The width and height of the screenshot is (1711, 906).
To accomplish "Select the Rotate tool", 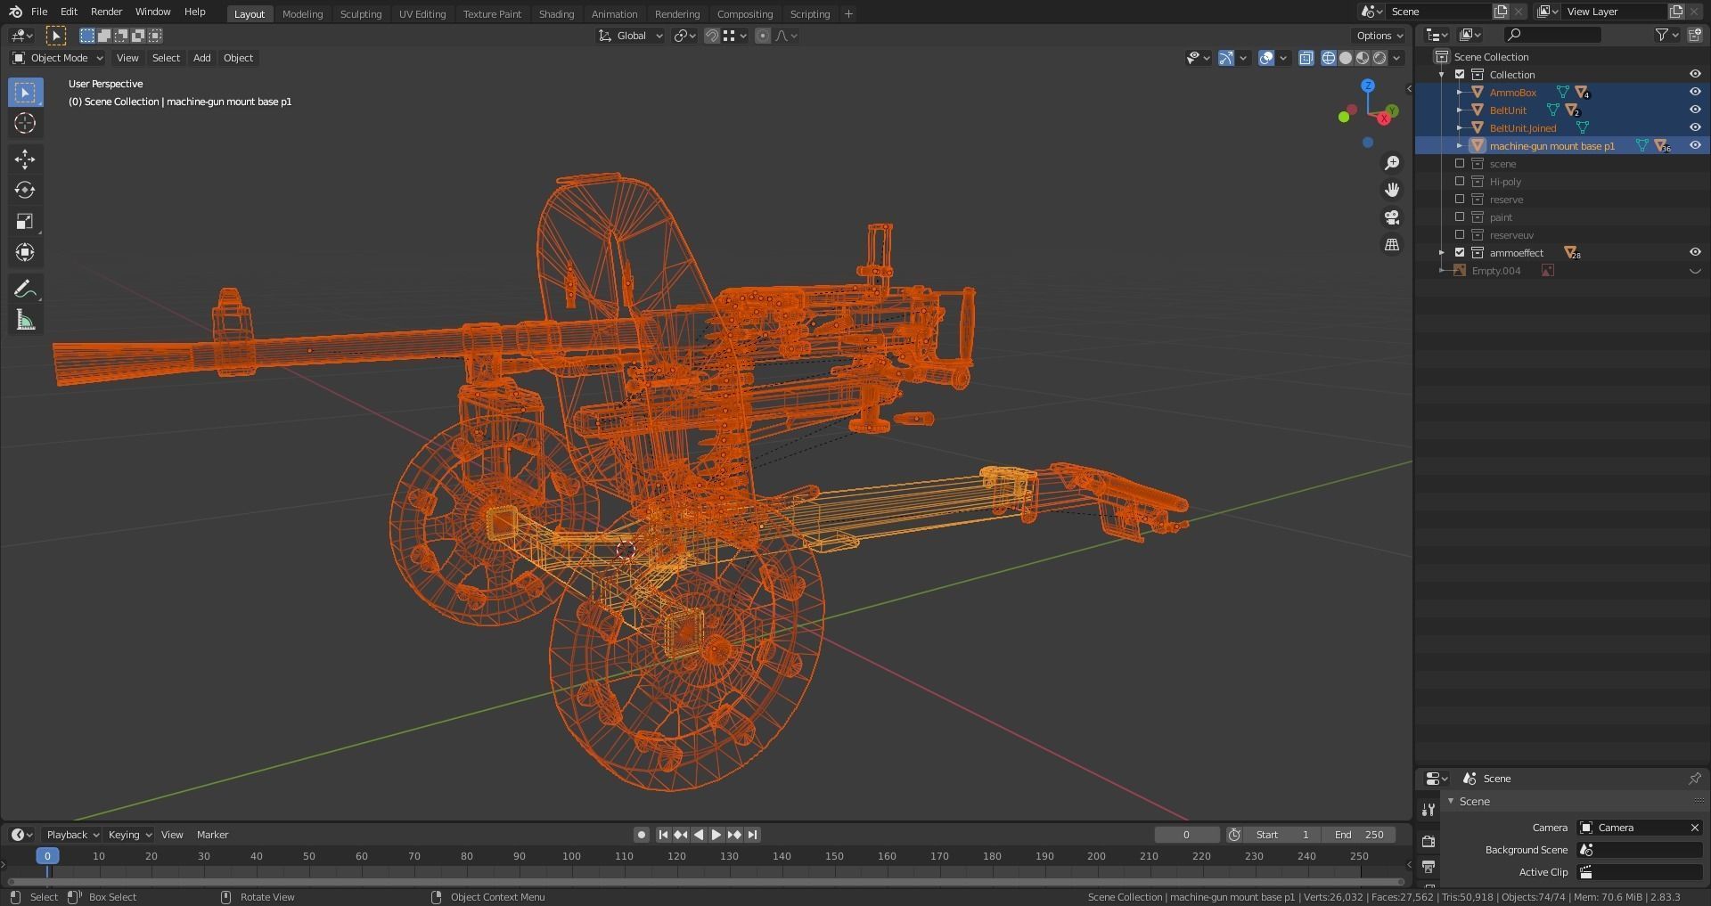I will (25, 191).
